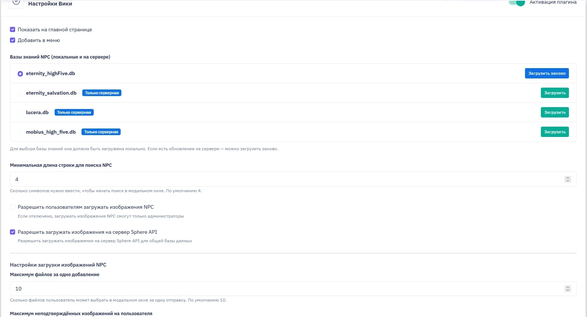The image size is (587, 317).
Task: Uncheck Показать на главной странице checkbox
Action: tap(13, 29)
